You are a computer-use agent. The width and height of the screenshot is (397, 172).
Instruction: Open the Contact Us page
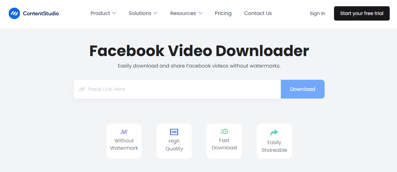click(258, 13)
